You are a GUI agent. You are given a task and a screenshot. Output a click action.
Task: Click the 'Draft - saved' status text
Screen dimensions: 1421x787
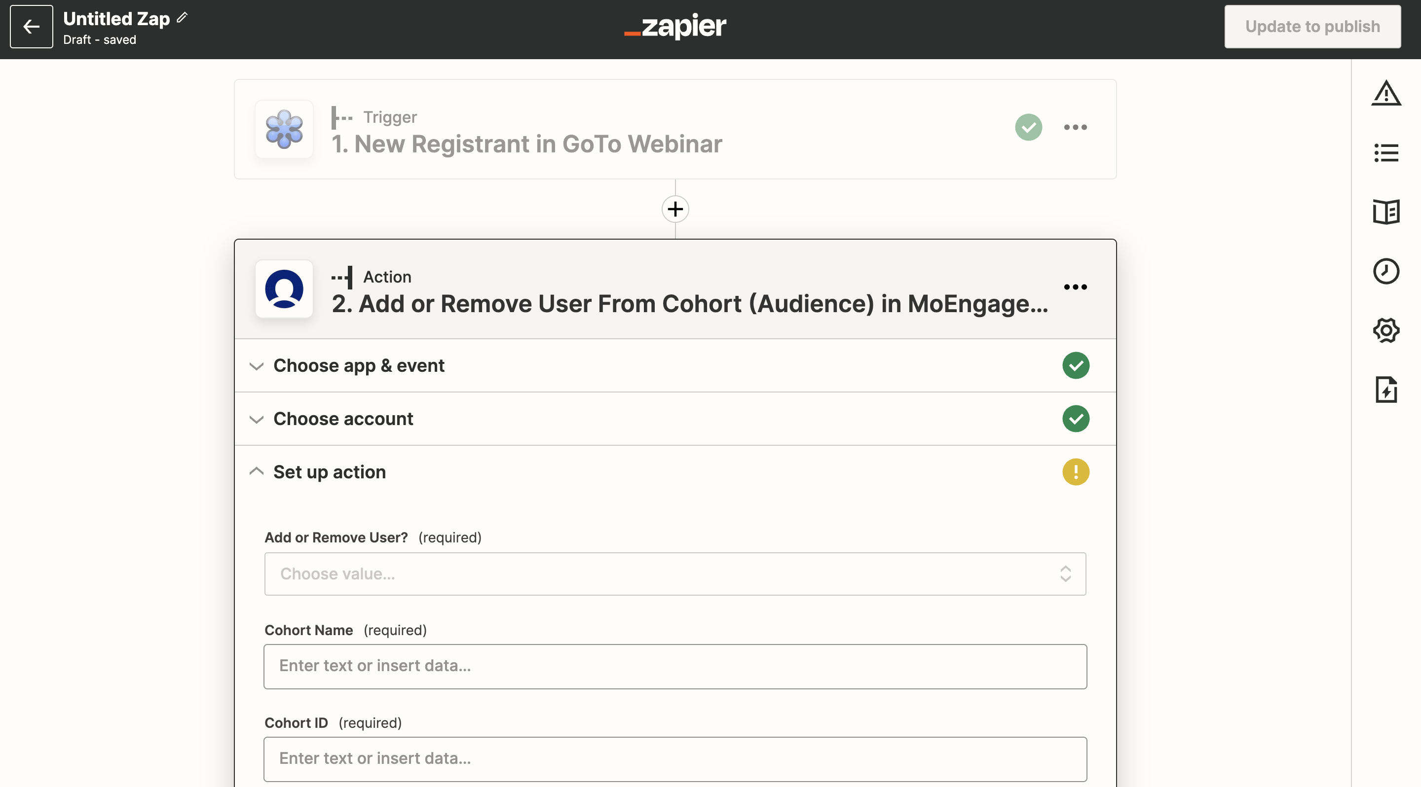(x=100, y=39)
